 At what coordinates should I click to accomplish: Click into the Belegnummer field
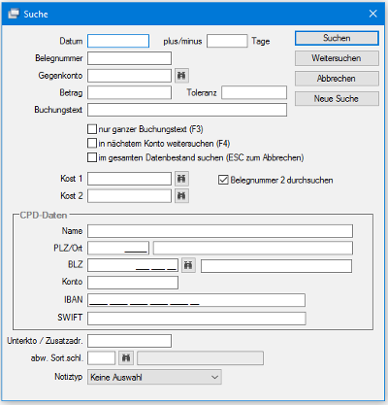point(129,58)
